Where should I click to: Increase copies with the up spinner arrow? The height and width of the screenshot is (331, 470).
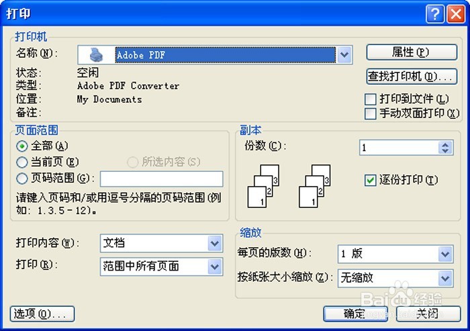click(x=445, y=144)
